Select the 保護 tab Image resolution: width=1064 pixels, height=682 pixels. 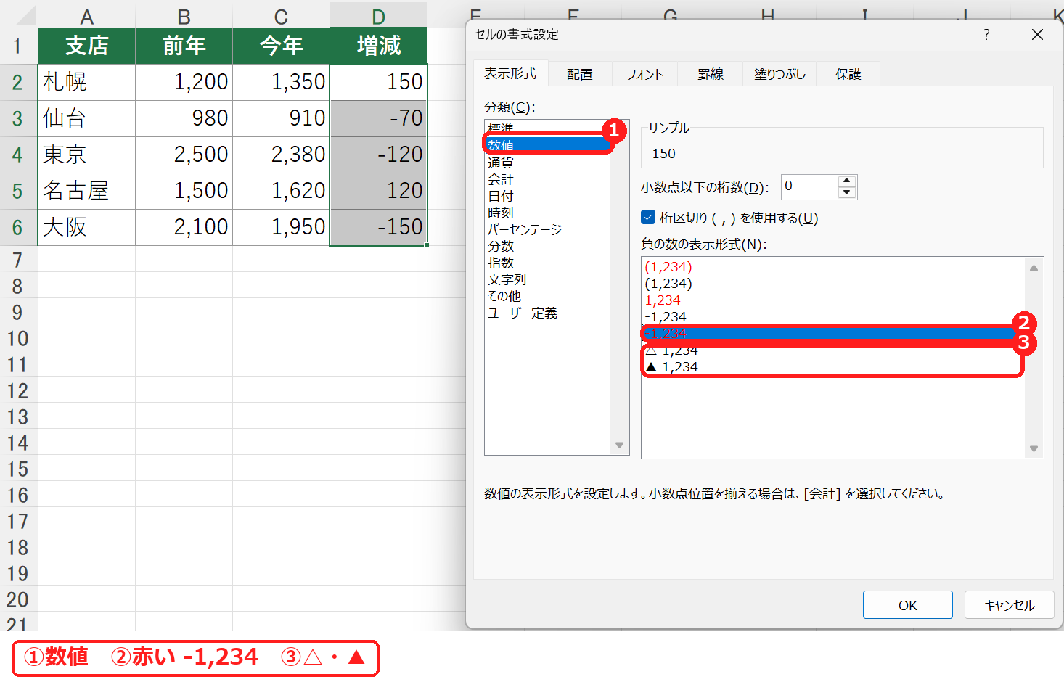pos(848,74)
